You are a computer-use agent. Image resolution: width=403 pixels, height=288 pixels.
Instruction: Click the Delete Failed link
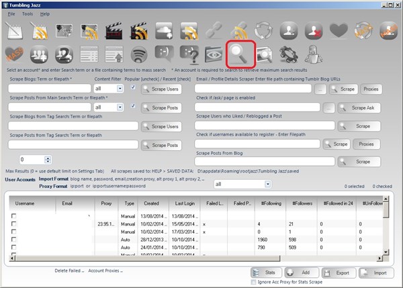point(69,271)
